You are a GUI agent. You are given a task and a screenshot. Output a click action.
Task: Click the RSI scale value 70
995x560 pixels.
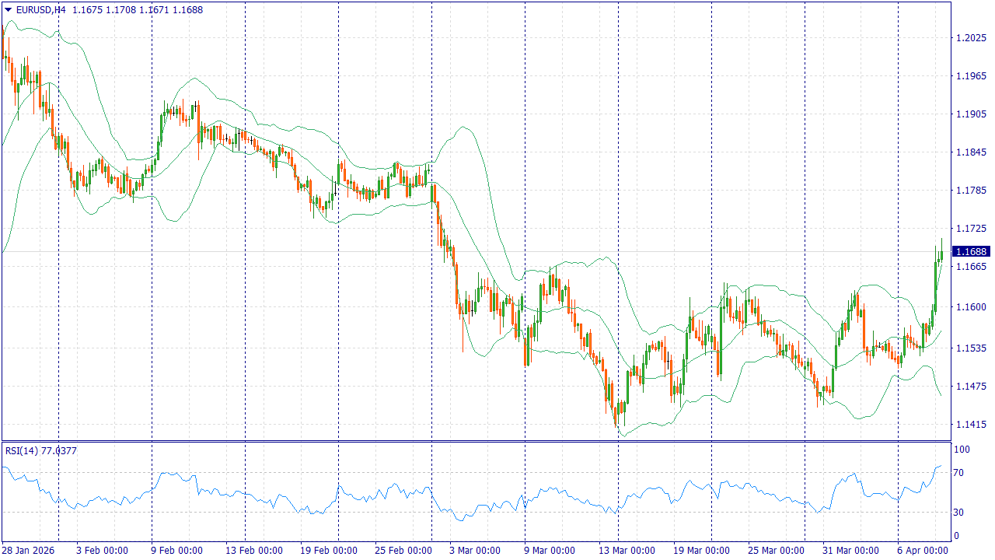click(959, 472)
